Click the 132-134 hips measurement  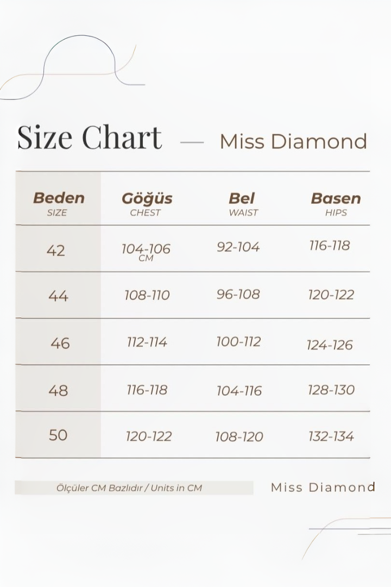coord(331,436)
